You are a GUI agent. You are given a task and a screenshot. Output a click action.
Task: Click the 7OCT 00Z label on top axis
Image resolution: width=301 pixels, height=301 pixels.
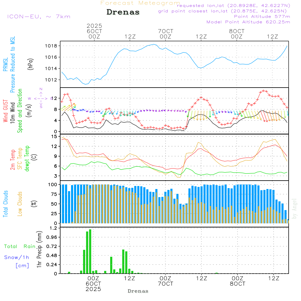pyautogui.click(x=165, y=34)
